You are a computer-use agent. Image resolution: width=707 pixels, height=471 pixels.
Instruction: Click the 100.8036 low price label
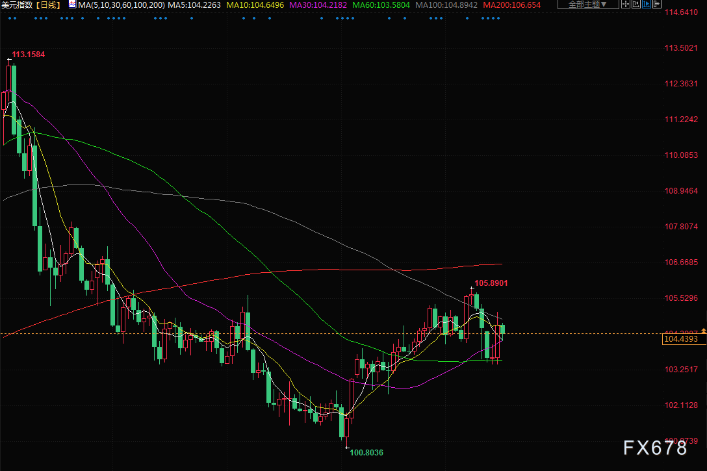(x=366, y=453)
